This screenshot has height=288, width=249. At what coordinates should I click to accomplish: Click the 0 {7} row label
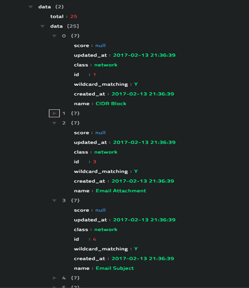(71, 36)
